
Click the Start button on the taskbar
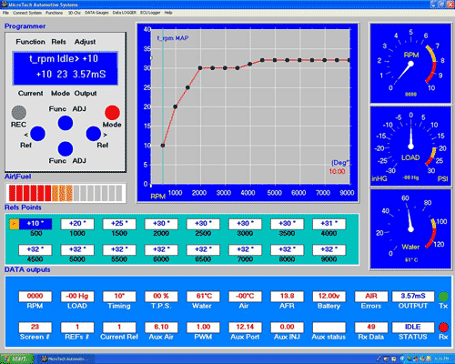16,359
